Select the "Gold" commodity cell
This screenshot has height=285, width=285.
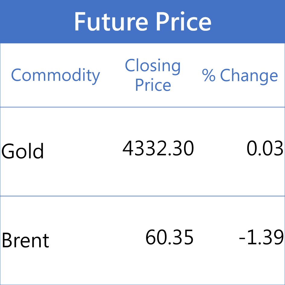[x=23, y=151]
